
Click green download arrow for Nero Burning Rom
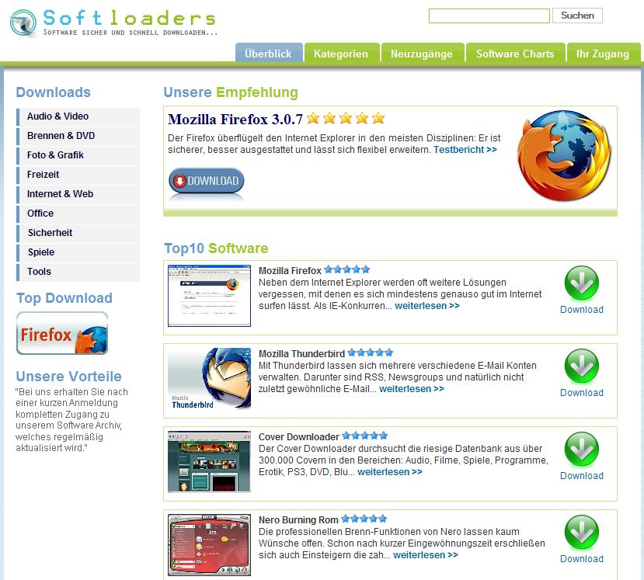click(582, 532)
